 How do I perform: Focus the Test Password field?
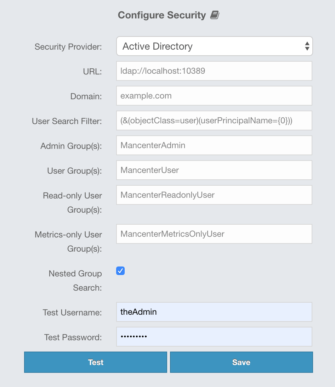click(214, 337)
